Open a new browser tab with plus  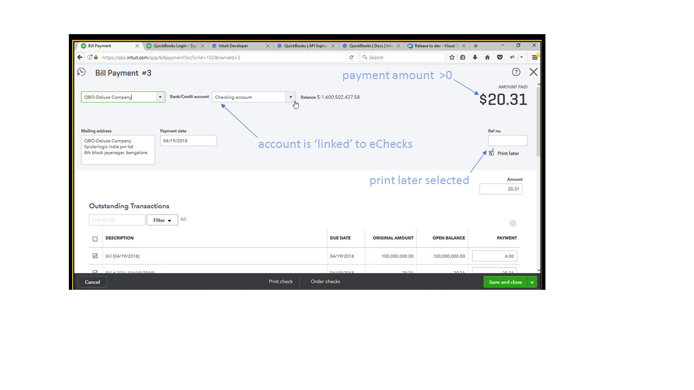coord(475,46)
